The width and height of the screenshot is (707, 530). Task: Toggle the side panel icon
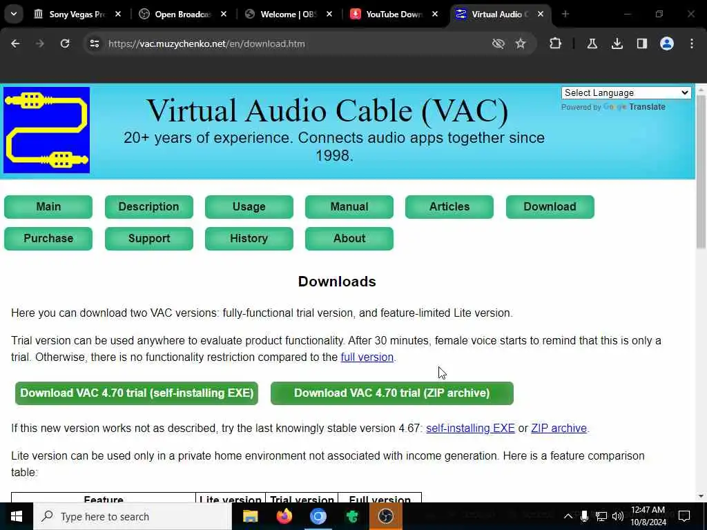click(x=641, y=43)
